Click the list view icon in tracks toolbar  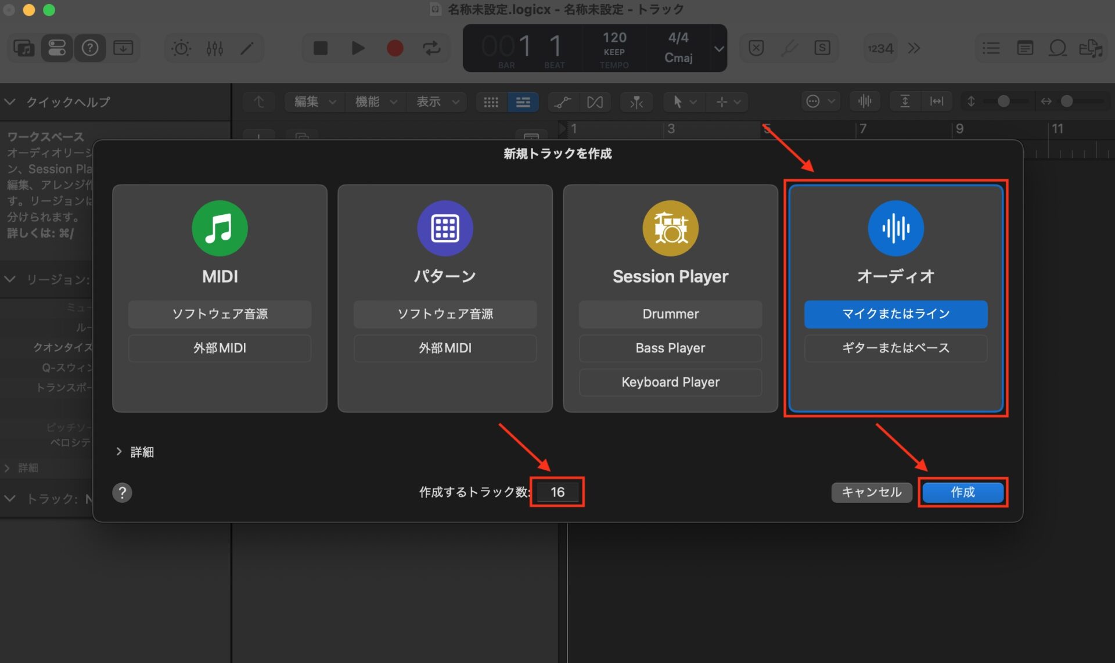[523, 102]
